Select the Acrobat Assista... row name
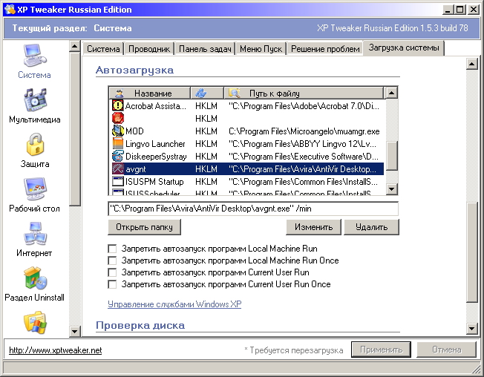The width and height of the screenshot is (484, 377). pyautogui.click(x=156, y=106)
